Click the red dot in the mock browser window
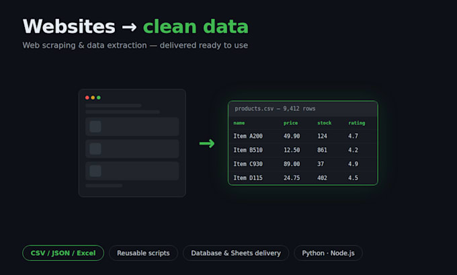457x275 pixels. click(87, 97)
